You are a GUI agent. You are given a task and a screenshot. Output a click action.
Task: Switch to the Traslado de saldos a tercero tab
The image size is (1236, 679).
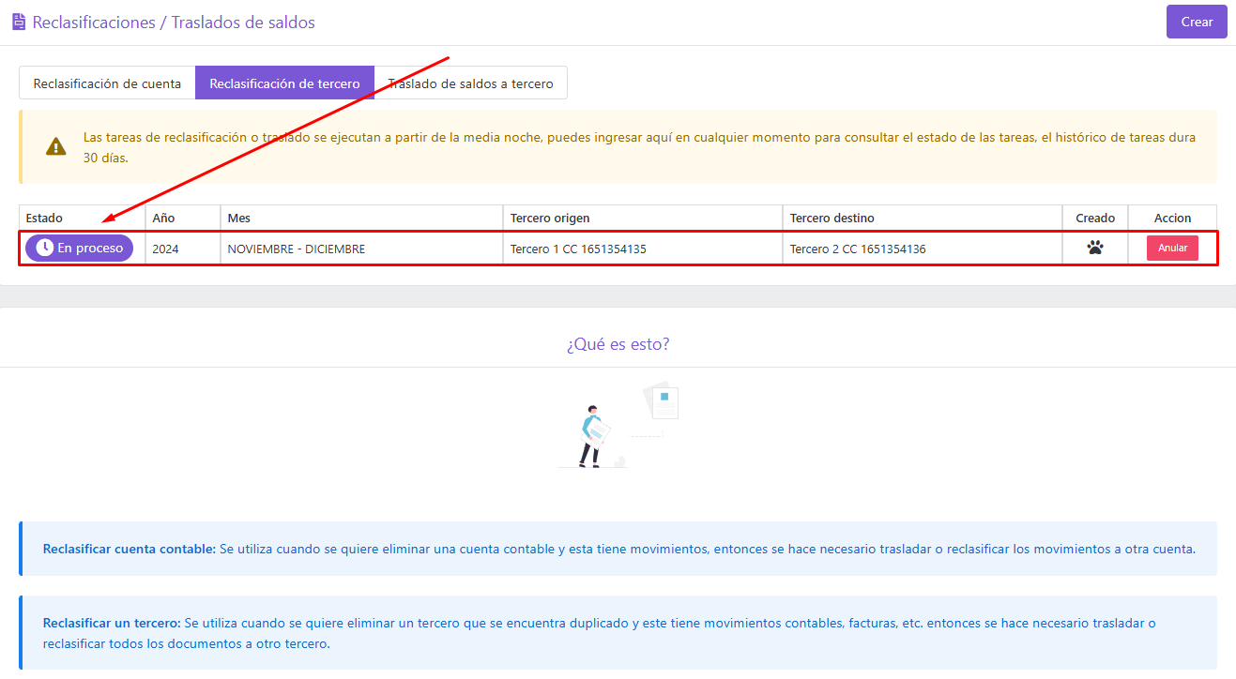click(470, 83)
